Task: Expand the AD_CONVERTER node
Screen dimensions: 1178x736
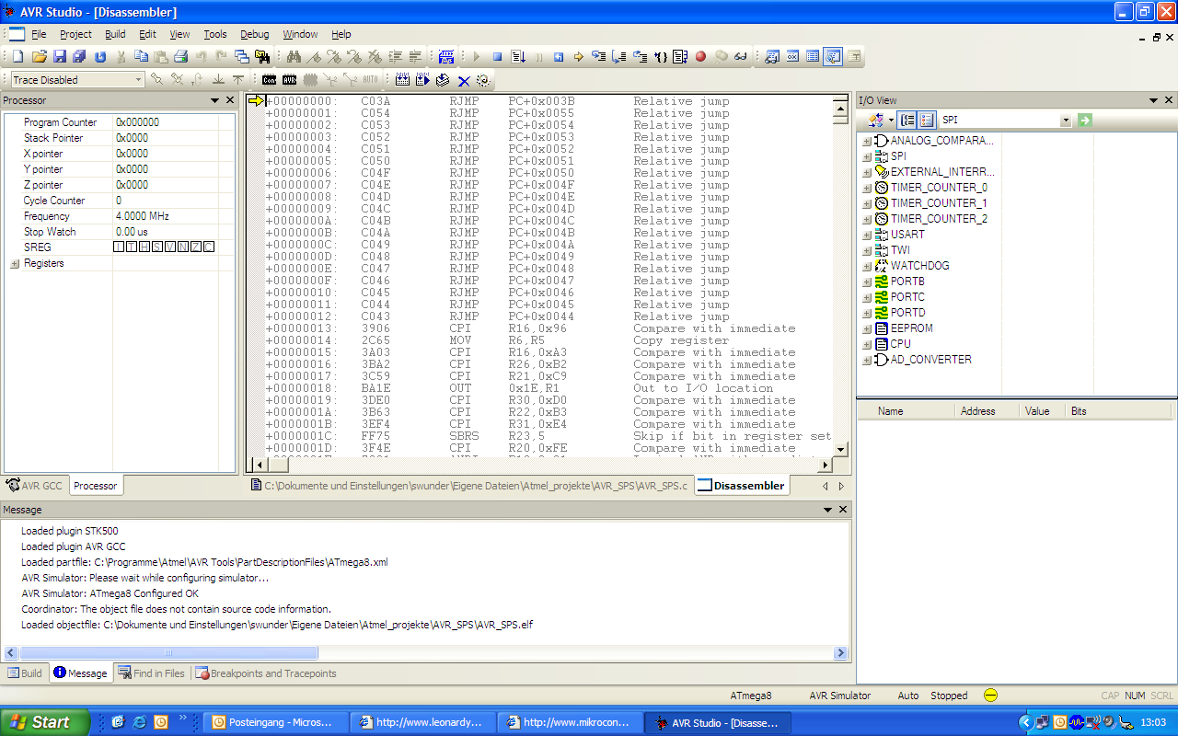Action: pos(867,361)
